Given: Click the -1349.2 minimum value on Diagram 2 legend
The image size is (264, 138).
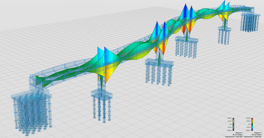Looking at the screenshot, I should 248,130.
